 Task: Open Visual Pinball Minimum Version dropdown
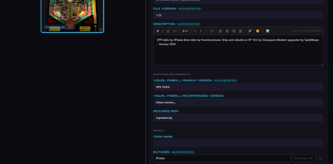pyautogui.click(x=238, y=87)
